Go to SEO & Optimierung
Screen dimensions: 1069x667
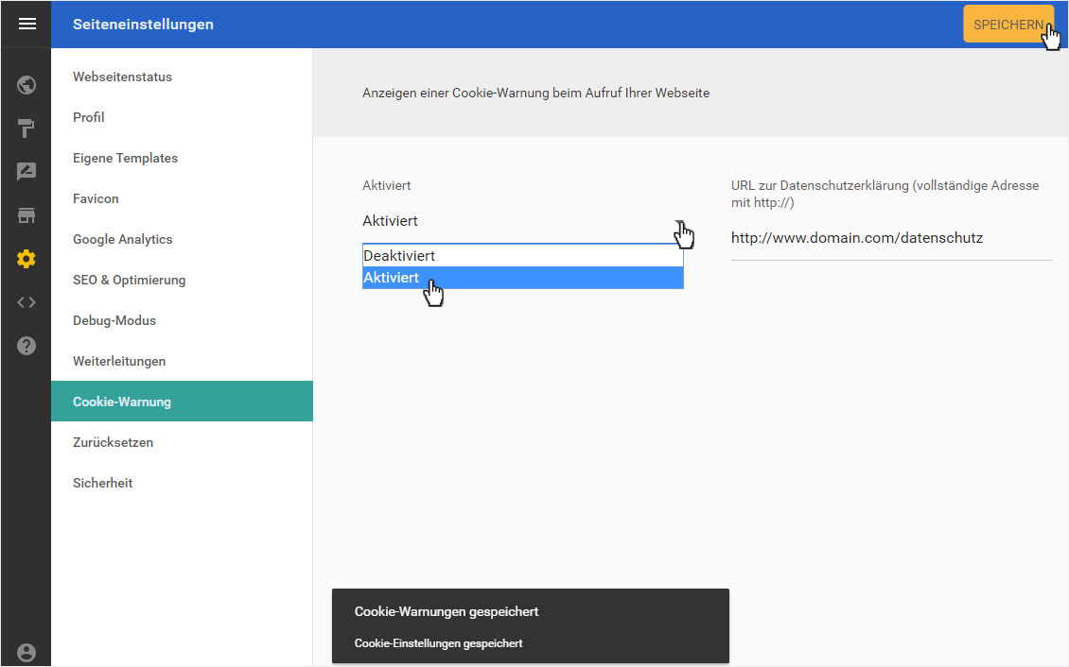[x=182, y=280]
